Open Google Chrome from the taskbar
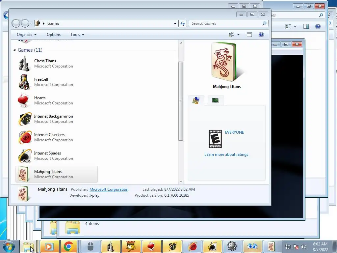337x253 pixels. point(68,246)
